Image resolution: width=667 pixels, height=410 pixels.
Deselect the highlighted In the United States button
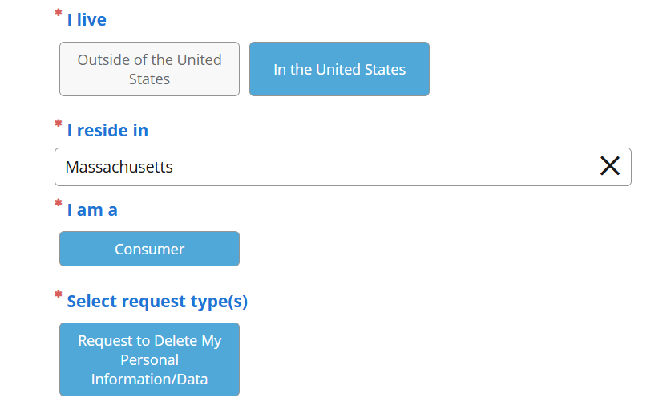click(339, 69)
